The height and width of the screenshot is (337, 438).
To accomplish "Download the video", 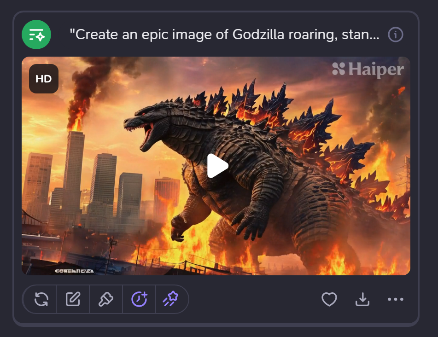I will tap(362, 299).
